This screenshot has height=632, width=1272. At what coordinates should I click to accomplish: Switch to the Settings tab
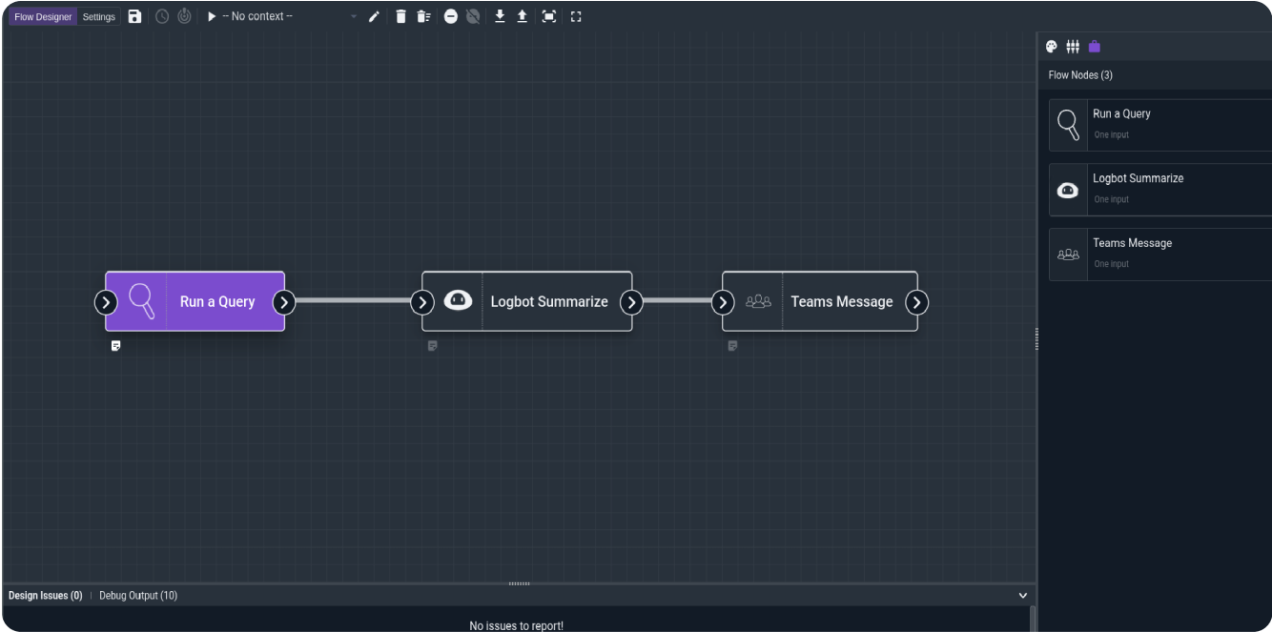[99, 16]
